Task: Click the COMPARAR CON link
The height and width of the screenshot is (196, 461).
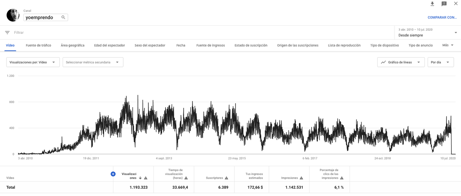Action: 442,17
